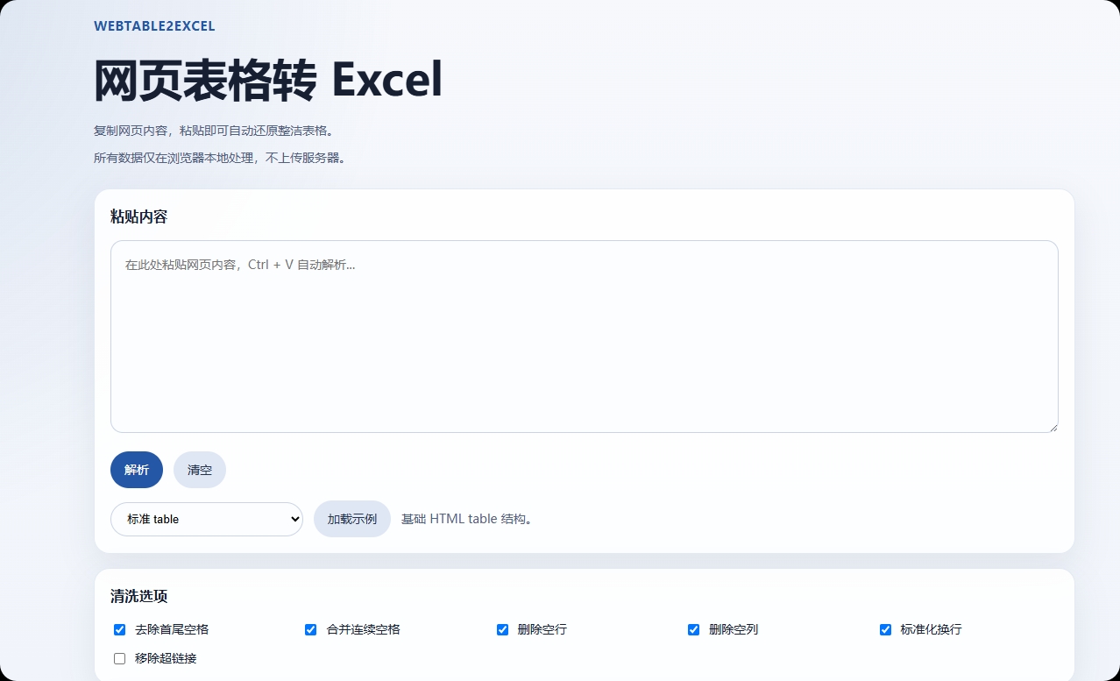Toggle 删除空列 checkbox

[x=693, y=629]
